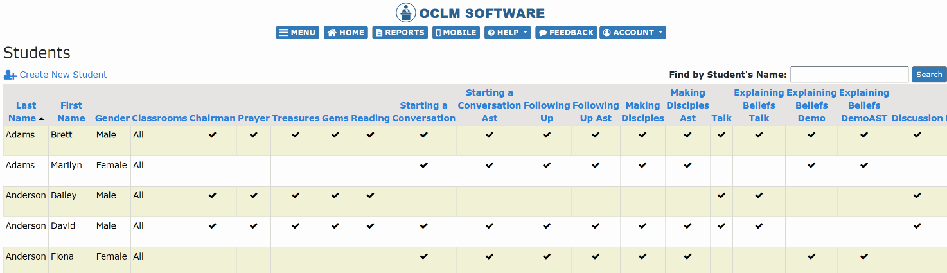Sort by the Gender column header

[x=112, y=118]
